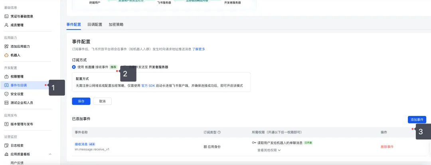Click the 删除事件 link
The image size is (431, 165).
coord(387,147)
